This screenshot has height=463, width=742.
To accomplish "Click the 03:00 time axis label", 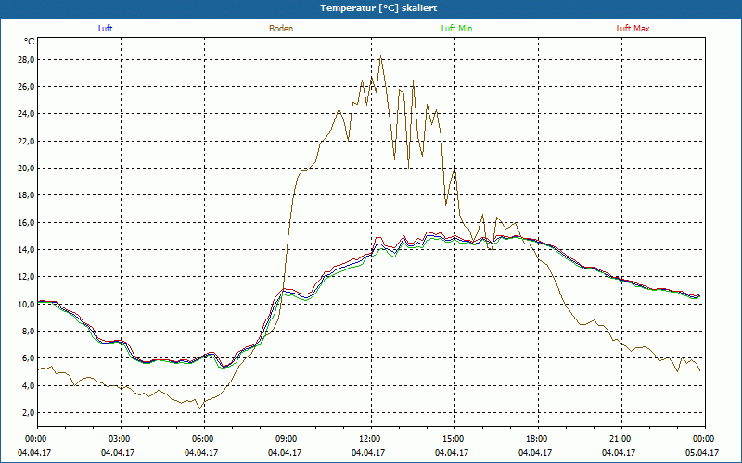I will (x=121, y=439).
